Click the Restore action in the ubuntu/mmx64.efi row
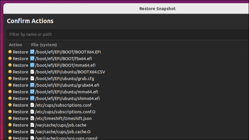 21,92
